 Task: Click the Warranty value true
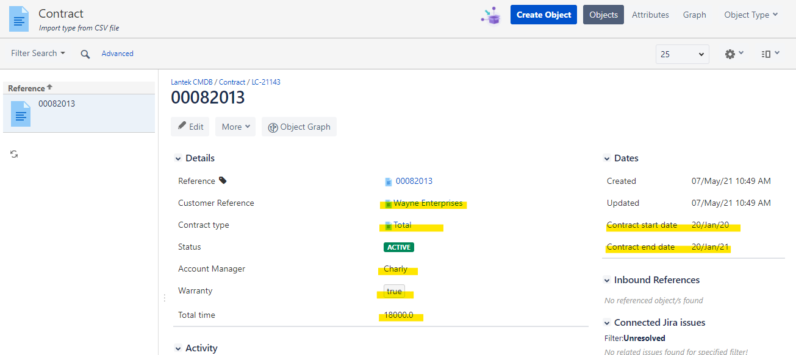point(394,291)
